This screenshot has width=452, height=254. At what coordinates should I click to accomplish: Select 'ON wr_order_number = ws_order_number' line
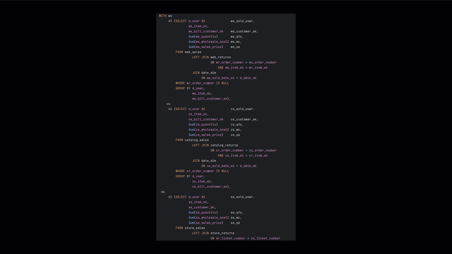(x=244, y=62)
